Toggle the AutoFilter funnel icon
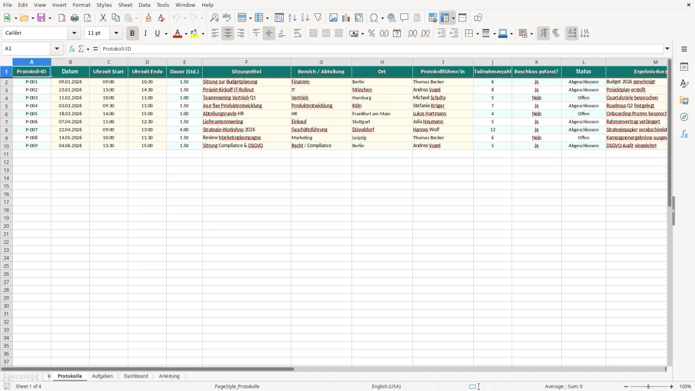 [318, 18]
